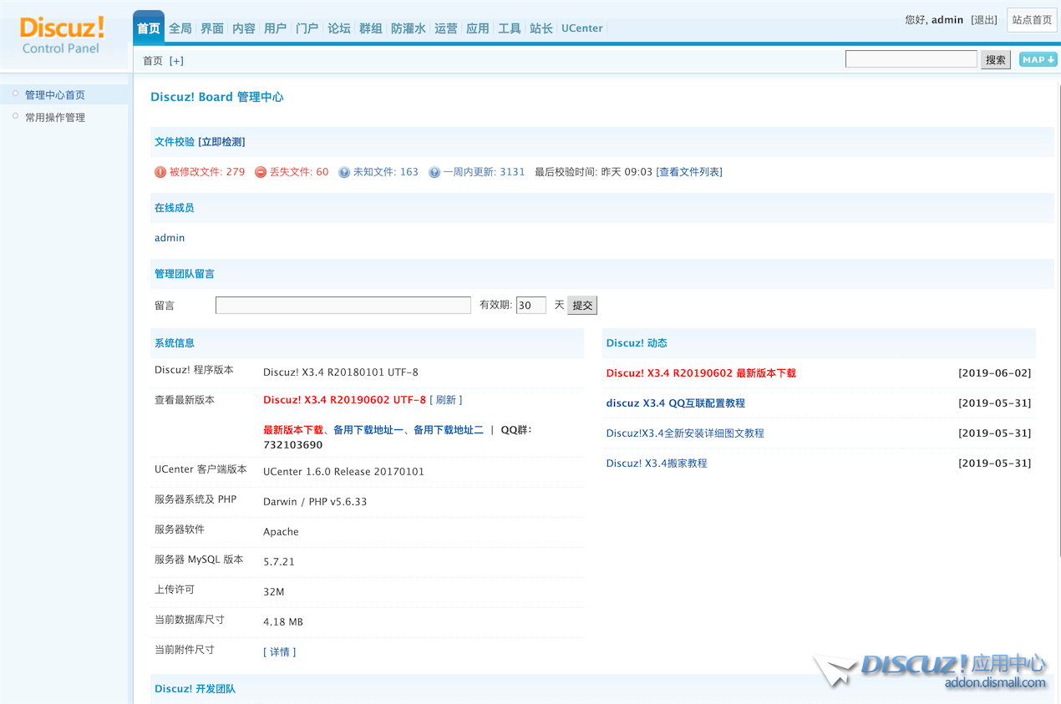Click the 32M upload limit value
The width and height of the screenshot is (1061, 704).
pos(274,592)
